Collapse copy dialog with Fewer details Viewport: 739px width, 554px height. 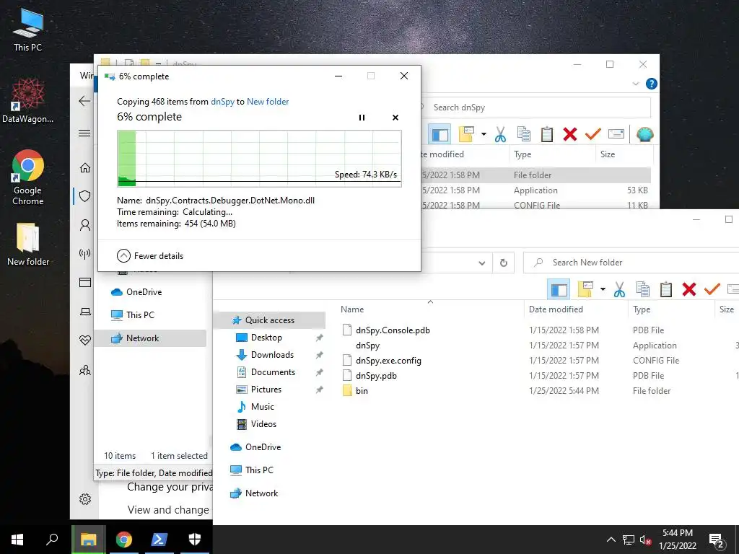[150, 256]
